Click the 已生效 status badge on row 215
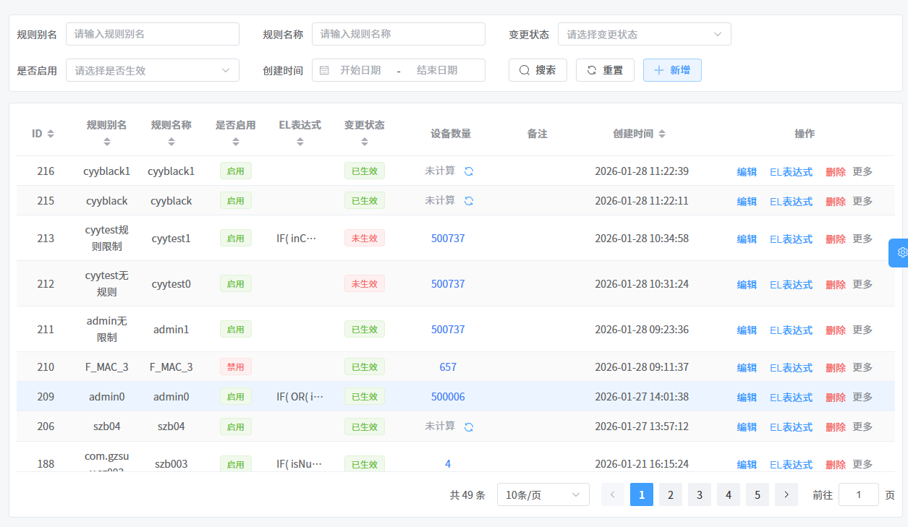908x527 pixels. coord(365,201)
